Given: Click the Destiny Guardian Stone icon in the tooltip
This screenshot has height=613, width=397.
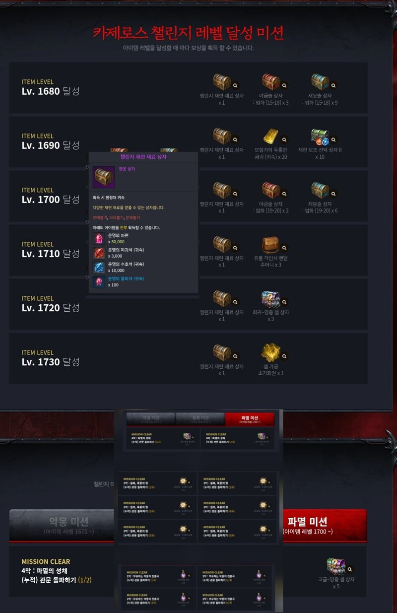Looking at the screenshot, I should (99, 268).
